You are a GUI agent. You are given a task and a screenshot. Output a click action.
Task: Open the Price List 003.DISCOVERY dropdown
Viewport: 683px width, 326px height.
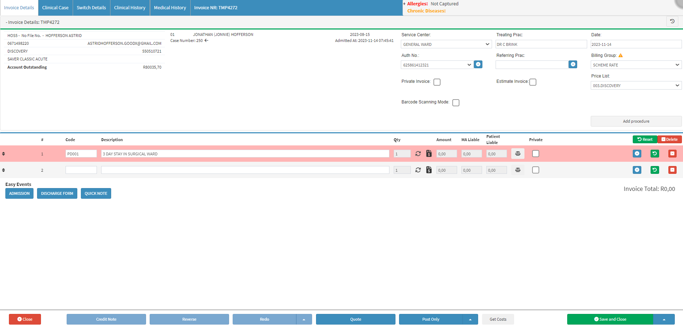click(x=636, y=86)
